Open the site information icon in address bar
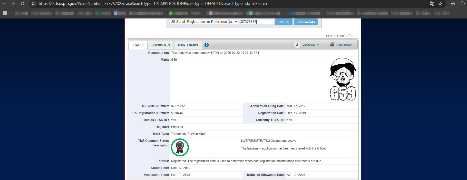The width and height of the screenshot is (467, 180). tap(34, 4)
